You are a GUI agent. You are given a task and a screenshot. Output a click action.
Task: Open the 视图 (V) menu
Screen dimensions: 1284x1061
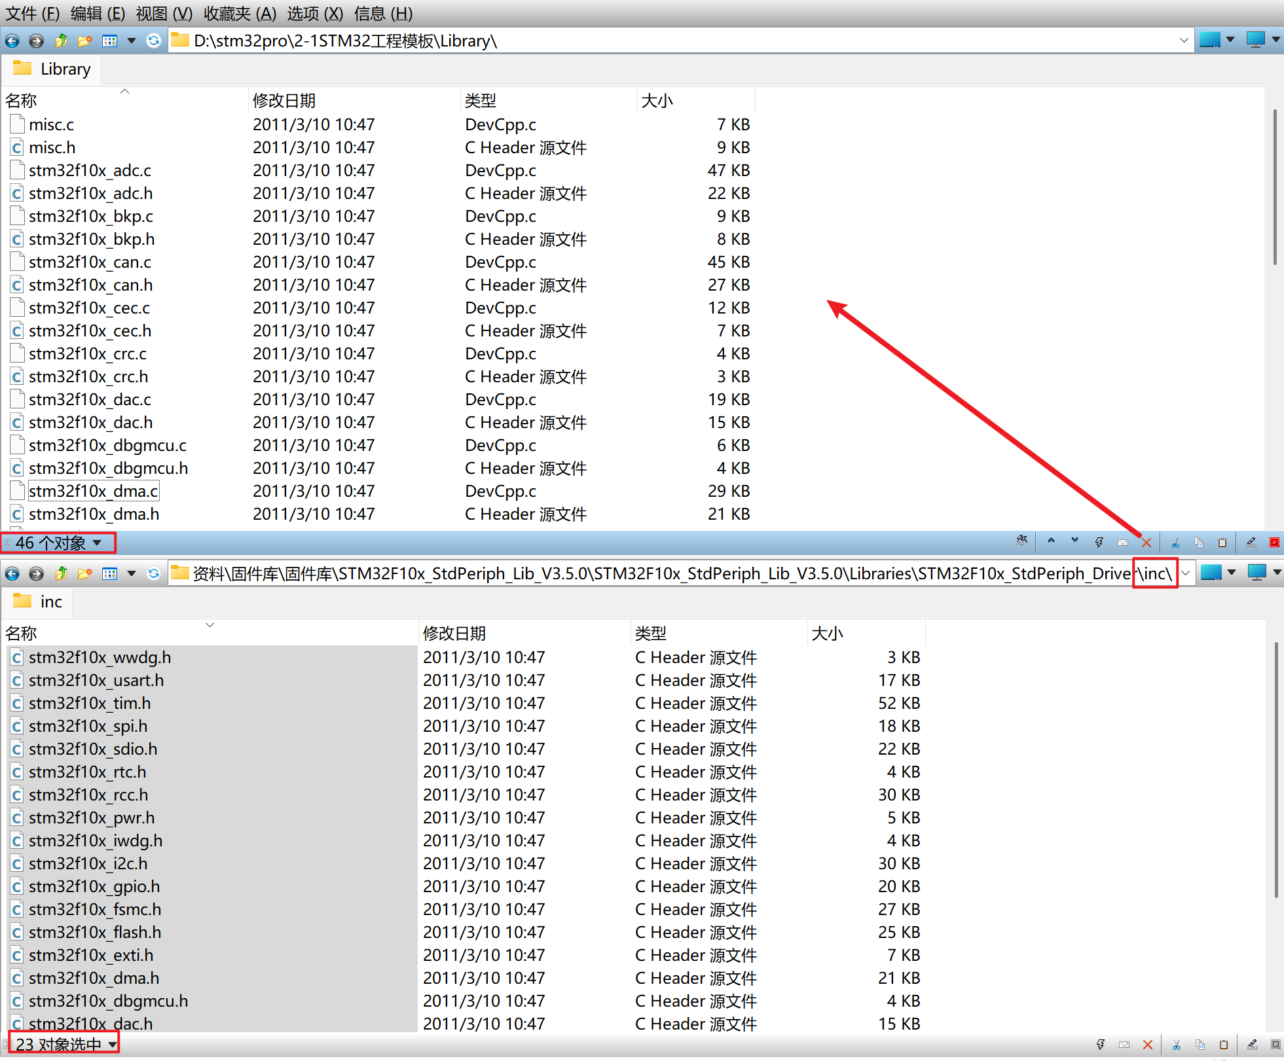[164, 13]
